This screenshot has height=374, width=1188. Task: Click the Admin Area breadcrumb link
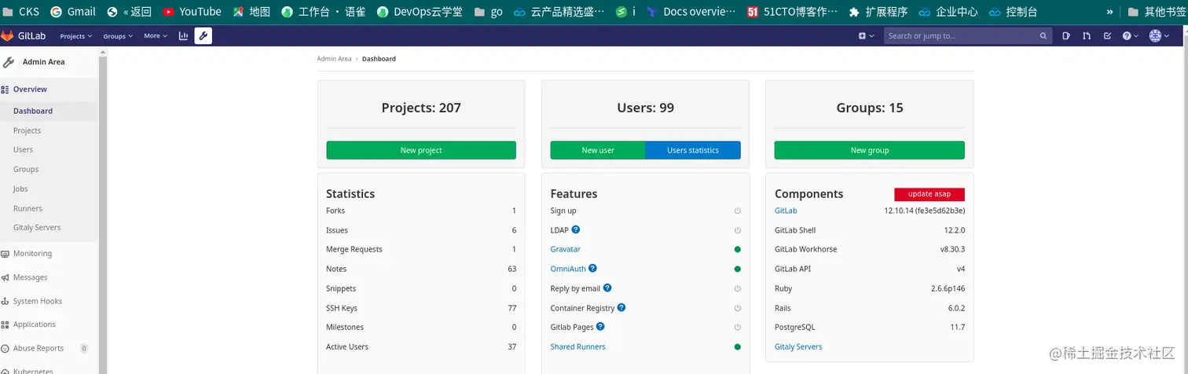[334, 59]
